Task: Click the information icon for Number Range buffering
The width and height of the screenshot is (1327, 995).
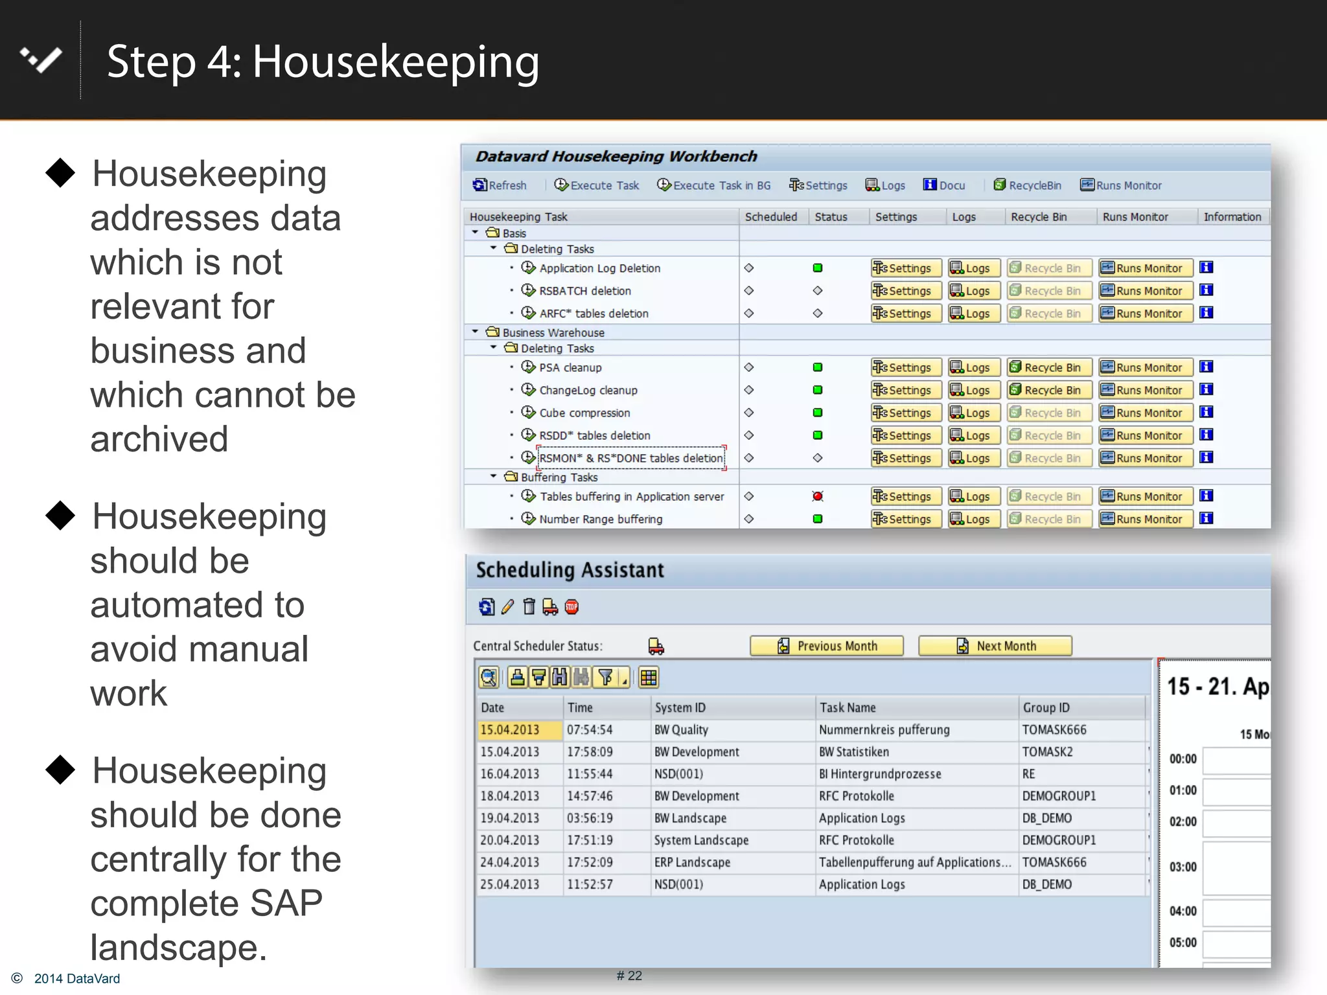Action: (1206, 518)
